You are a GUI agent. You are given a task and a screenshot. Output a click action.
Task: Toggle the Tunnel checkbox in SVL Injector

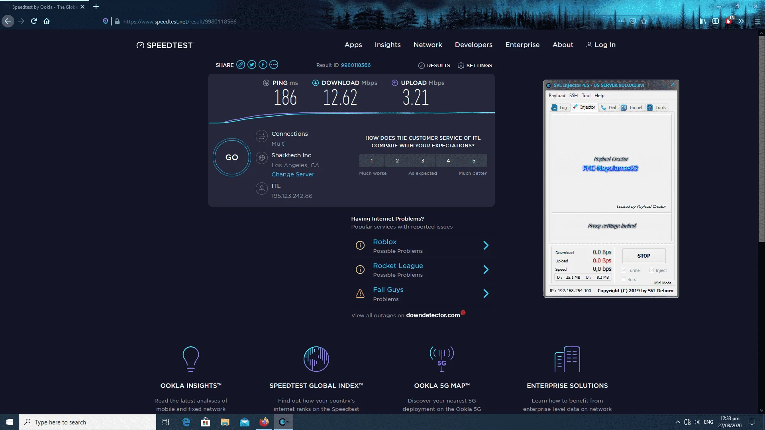tap(624, 270)
